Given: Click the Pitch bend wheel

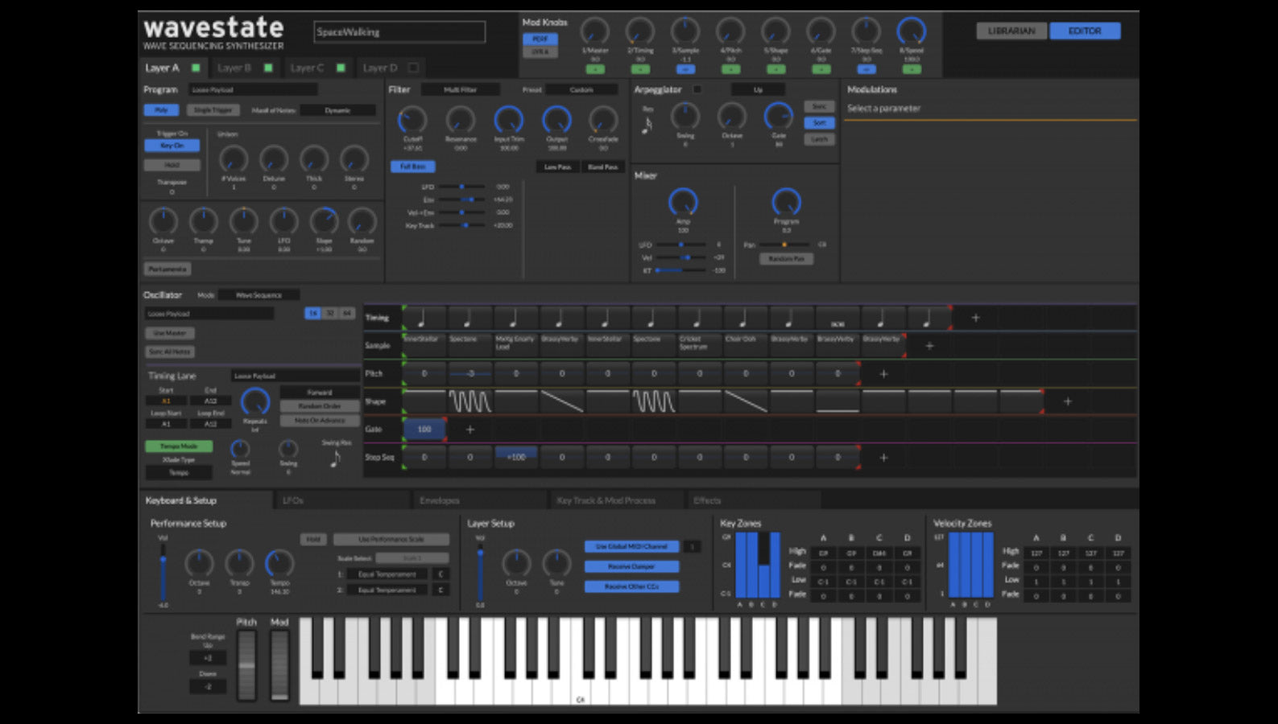Looking at the screenshot, I should tap(246, 664).
